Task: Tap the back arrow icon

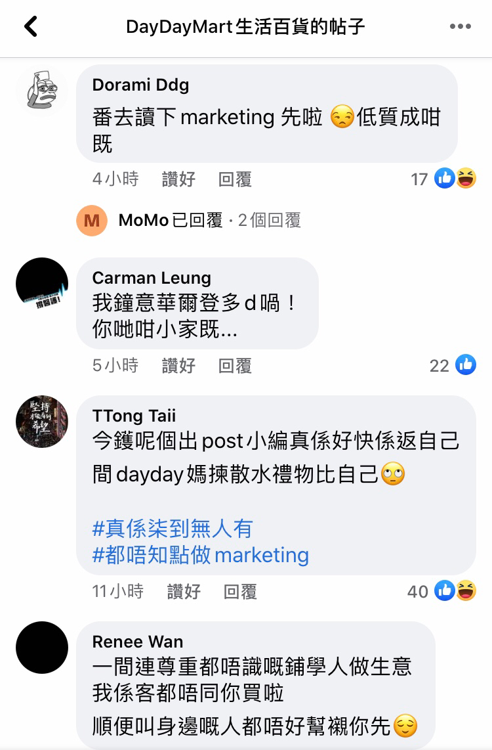Action: pos(31,26)
